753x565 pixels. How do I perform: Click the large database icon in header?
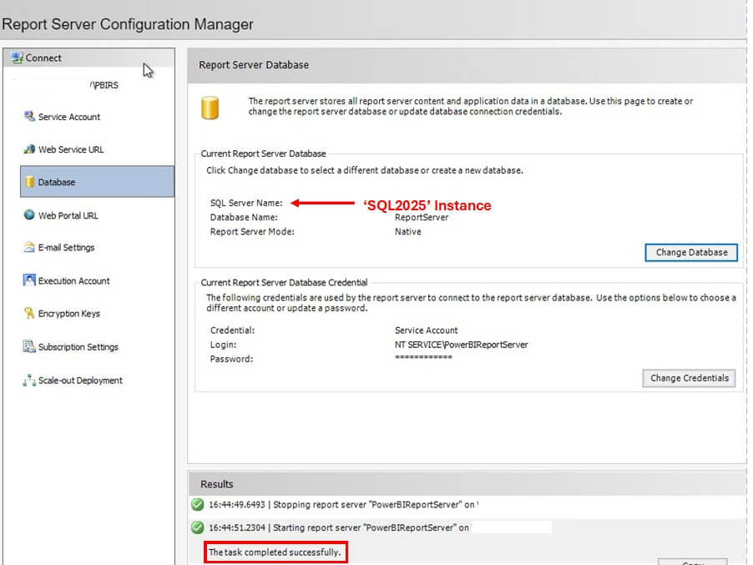[210, 108]
